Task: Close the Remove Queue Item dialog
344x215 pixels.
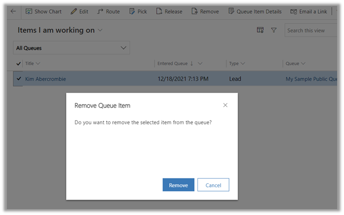Action: coord(225,105)
